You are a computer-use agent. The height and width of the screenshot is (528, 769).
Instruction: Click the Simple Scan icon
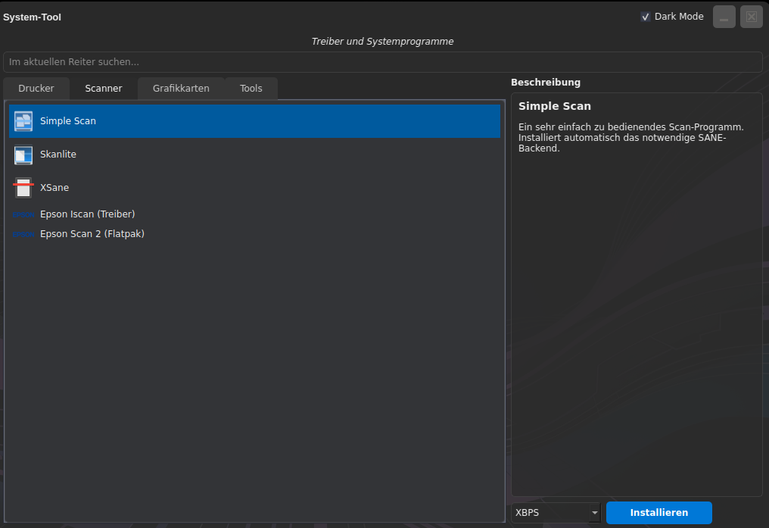(23, 121)
